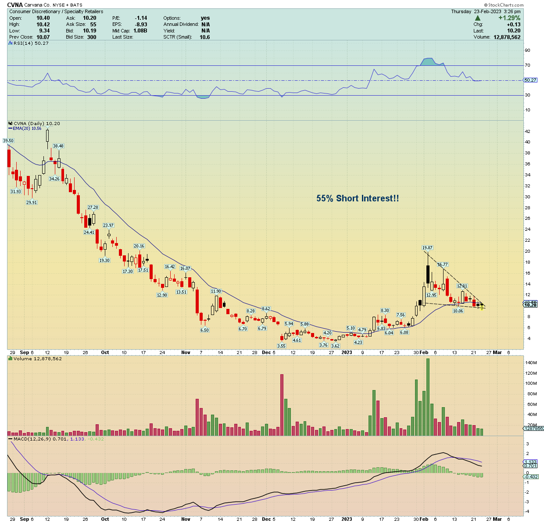The width and height of the screenshot is (544, 523).
Task: Click the 39.50 price label at chart start
Action: click(x=8, y=141)
